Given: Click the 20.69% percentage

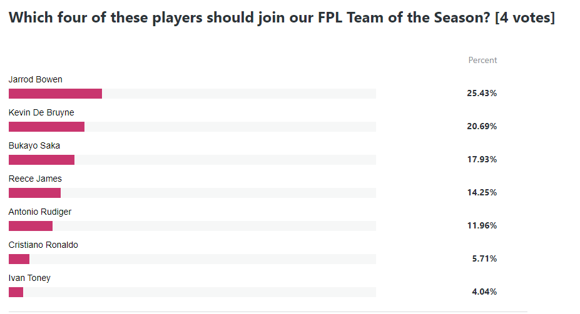Looking at the screenshot, I should click(482, 127).
